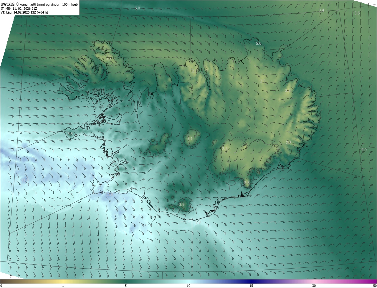This screenshot has height=288, width=377.
Task: Click the colour bar tick label '30'
Action: (314, 286)
